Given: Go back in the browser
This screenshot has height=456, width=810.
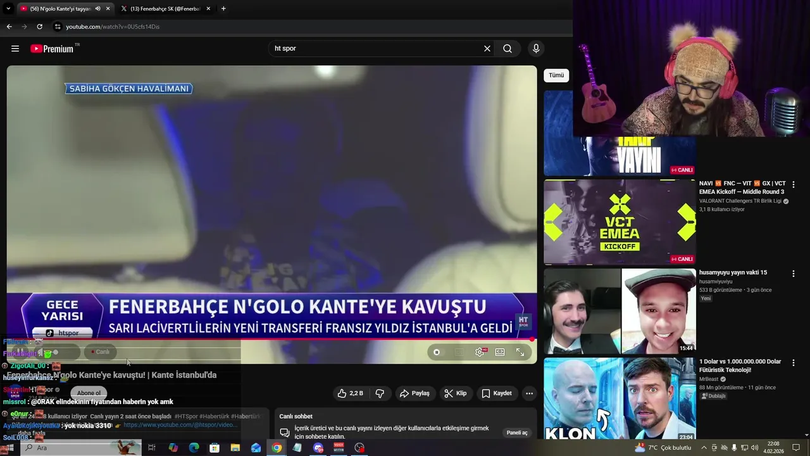Looking at the screenshot, I should tap(9, 27).
